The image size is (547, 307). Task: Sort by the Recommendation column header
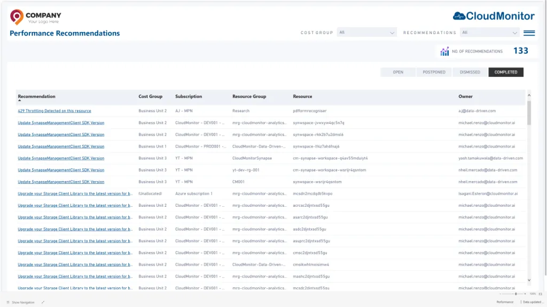(x=37, y=96)
